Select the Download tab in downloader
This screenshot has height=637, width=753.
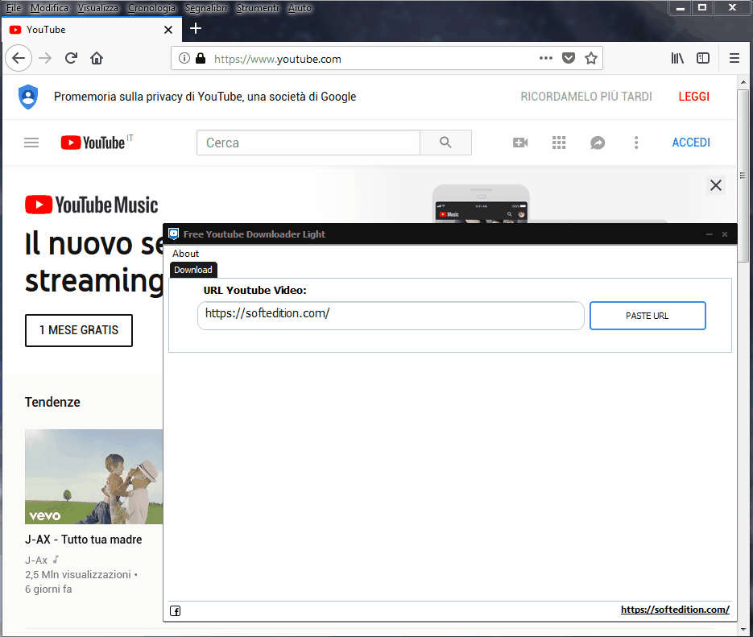point(193,270)
